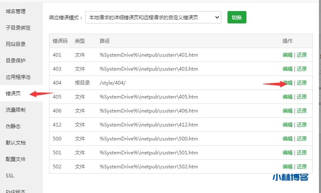Go to 网站目录 section
This screenshot has height=193, width=321.
tap(16, 44)
